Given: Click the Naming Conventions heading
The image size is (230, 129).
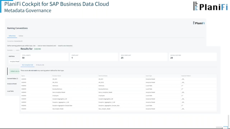Looking at the screenshot, I should tap(17, 28).
